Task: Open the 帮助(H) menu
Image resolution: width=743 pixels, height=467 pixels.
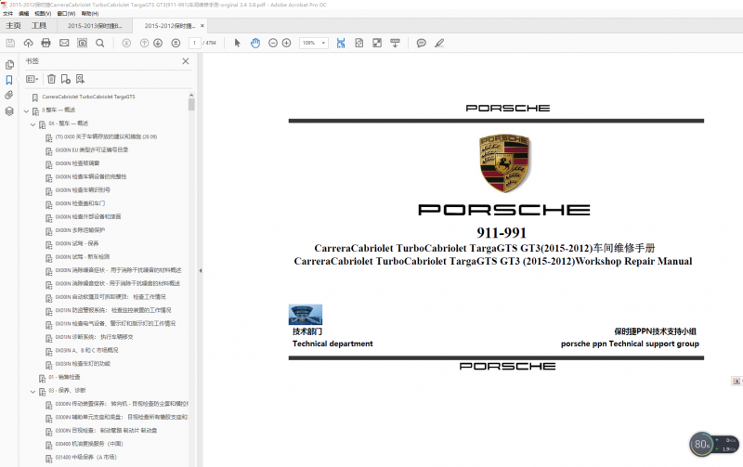Action: point(89,14)
